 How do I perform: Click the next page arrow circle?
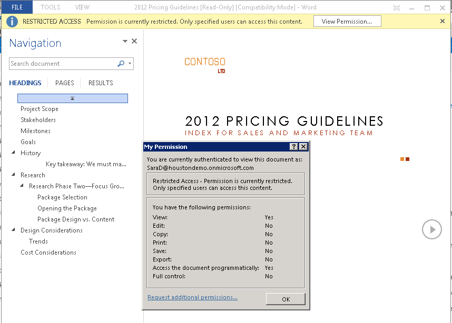click(432, 229)
